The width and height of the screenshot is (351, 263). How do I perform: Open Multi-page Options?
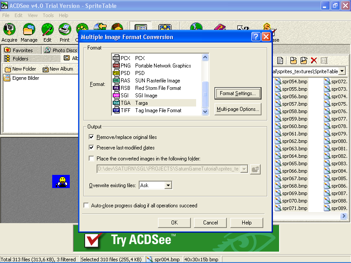tap(238, 109)
